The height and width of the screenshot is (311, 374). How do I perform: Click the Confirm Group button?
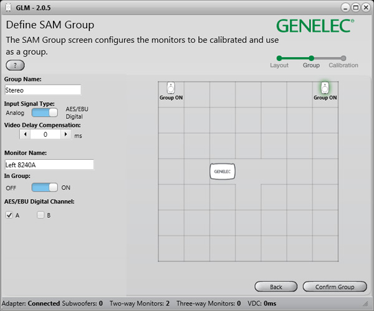coord(335,287)
